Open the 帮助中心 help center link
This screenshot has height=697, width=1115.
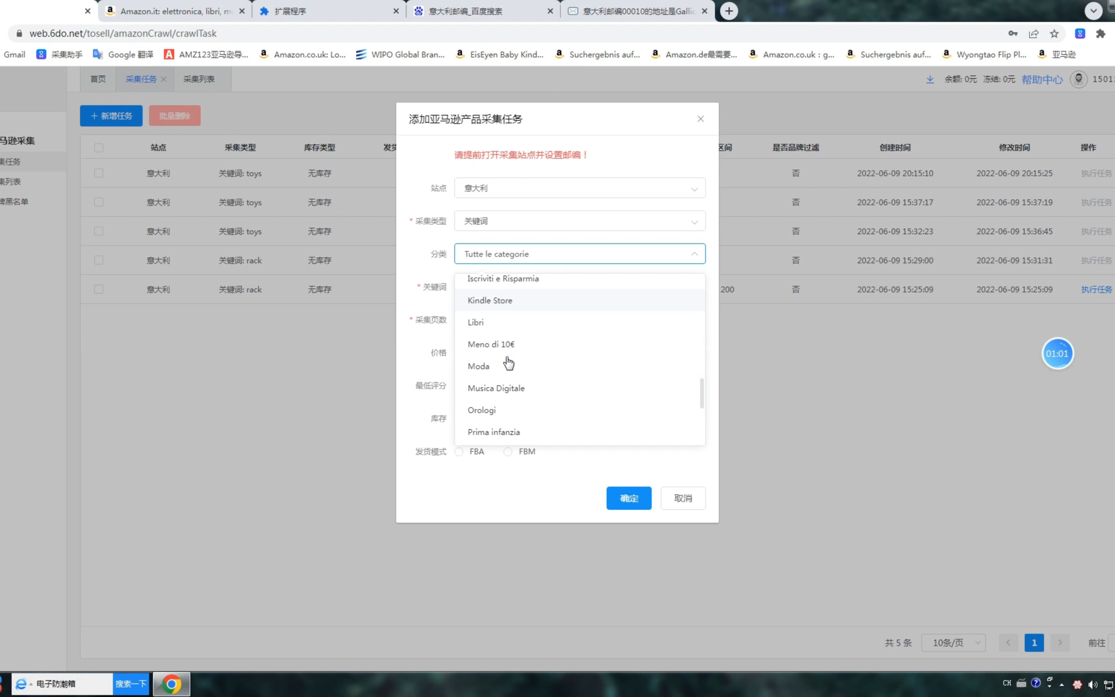coord(1042,79)
